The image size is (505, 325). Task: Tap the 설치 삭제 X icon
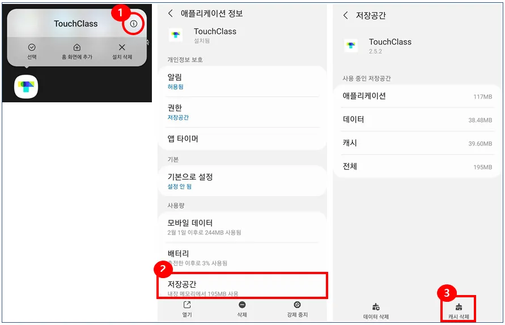[122, 47]
